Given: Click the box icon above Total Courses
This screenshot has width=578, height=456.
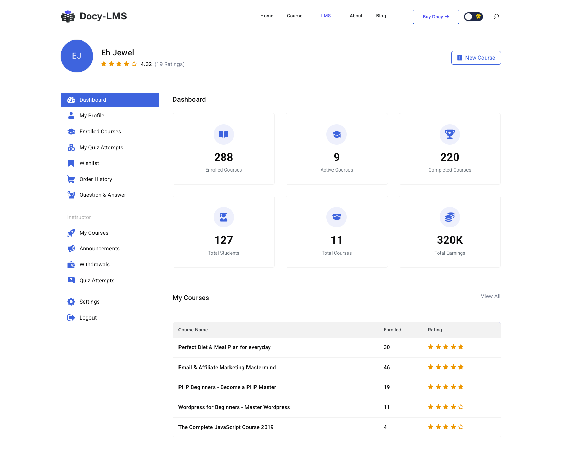Looking at the screenshot, I should [337, 217].
